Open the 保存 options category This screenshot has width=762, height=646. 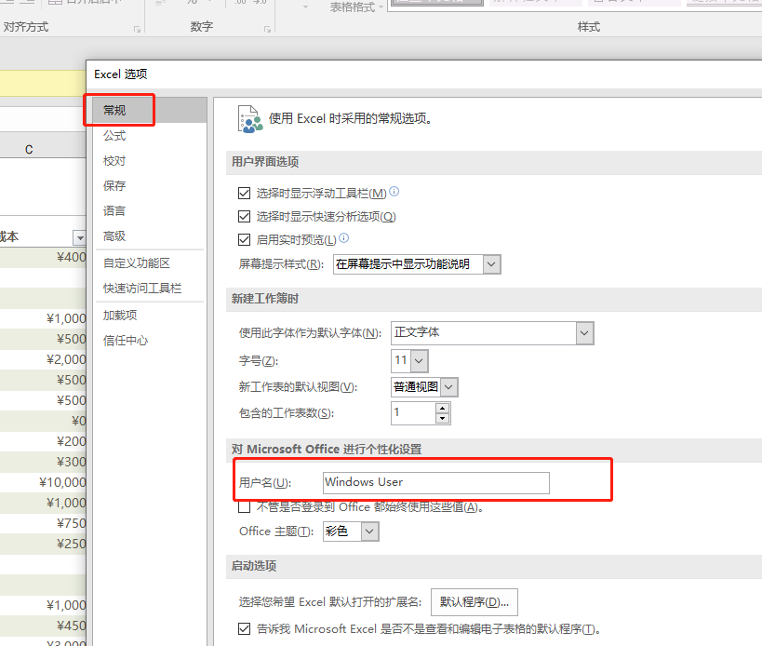click(x=114, y=185)
